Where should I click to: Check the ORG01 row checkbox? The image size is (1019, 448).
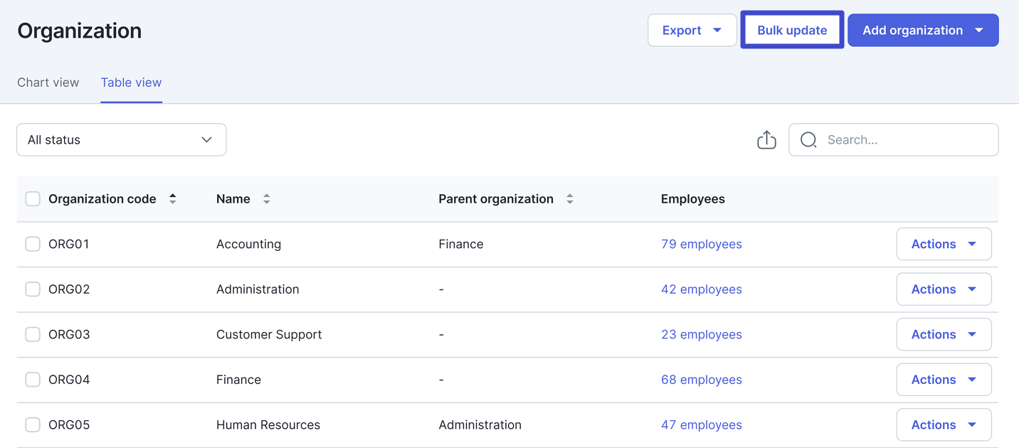click(33, 244)
